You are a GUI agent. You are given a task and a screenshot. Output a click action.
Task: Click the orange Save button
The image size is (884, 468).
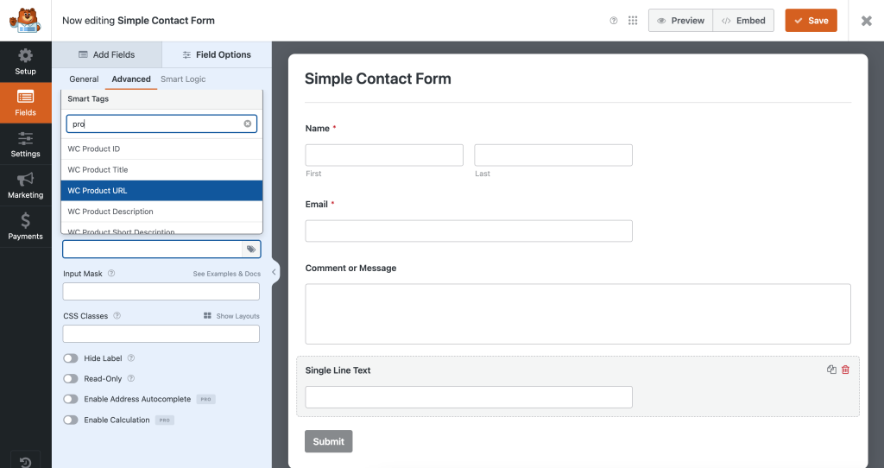pos(811,21)
